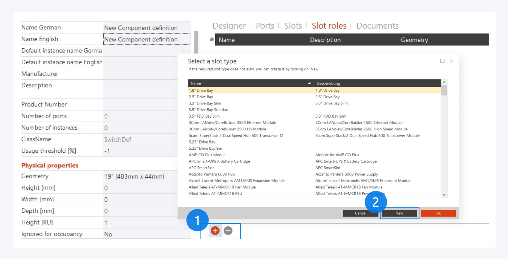
Task: Click the gray minus remove slot role icon
Action: click(228, 231)
